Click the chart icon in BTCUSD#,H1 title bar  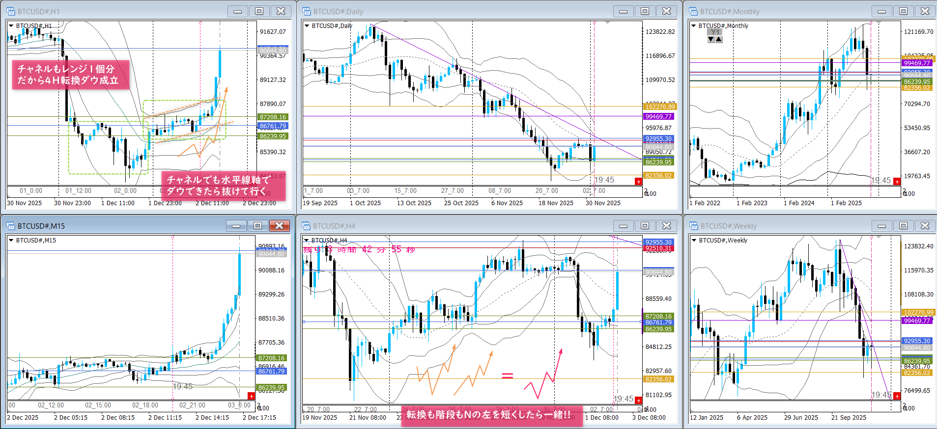point(11,11)
